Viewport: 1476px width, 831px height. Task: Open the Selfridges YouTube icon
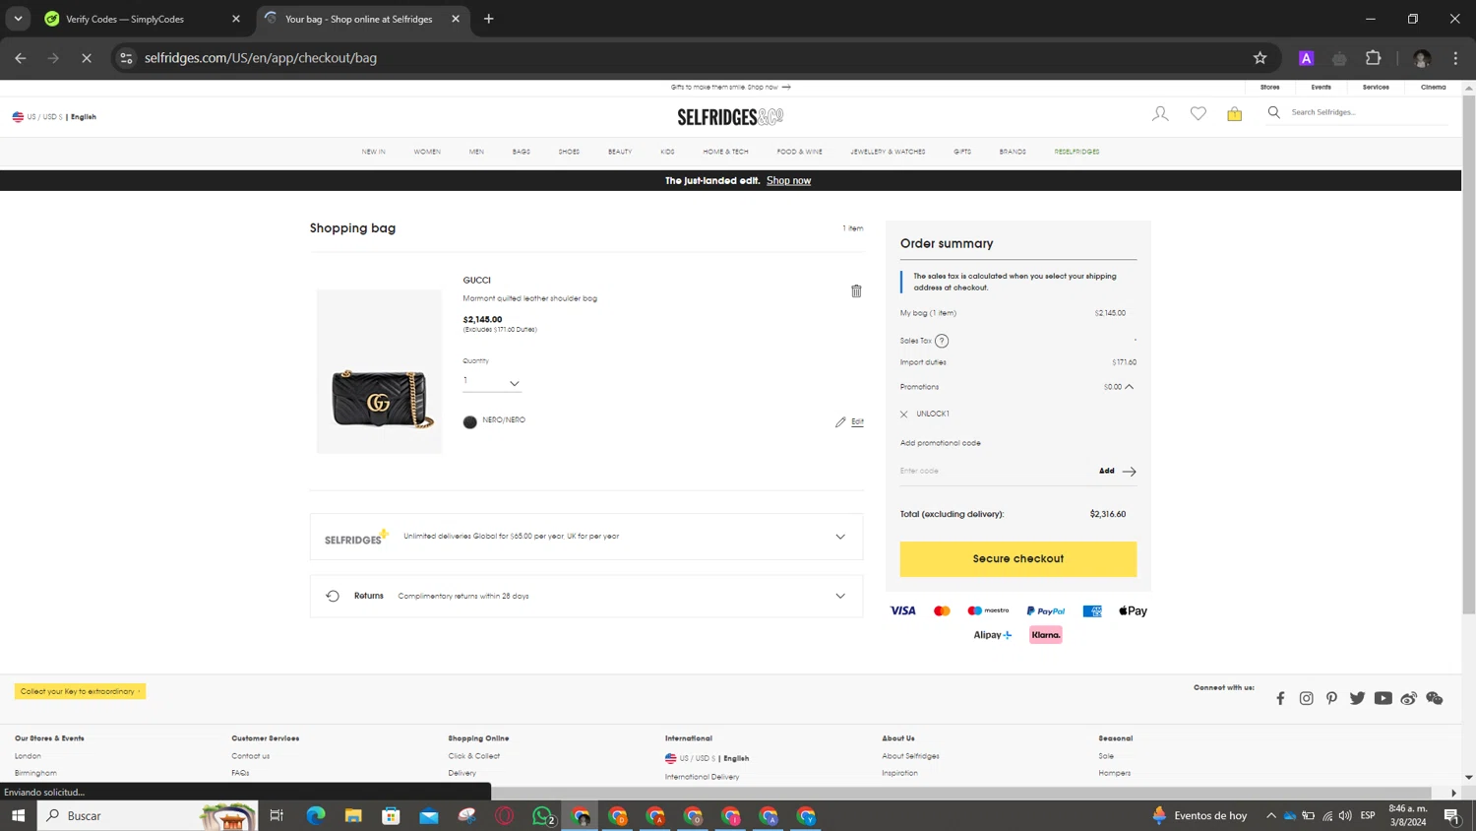[x=1383, y=698]
